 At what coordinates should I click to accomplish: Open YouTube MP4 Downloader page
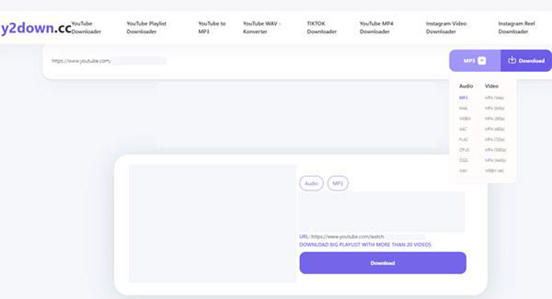tap(377, 27)
